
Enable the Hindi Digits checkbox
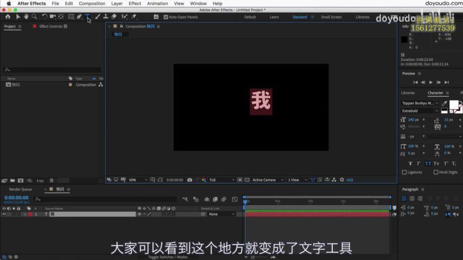point(436,172)
